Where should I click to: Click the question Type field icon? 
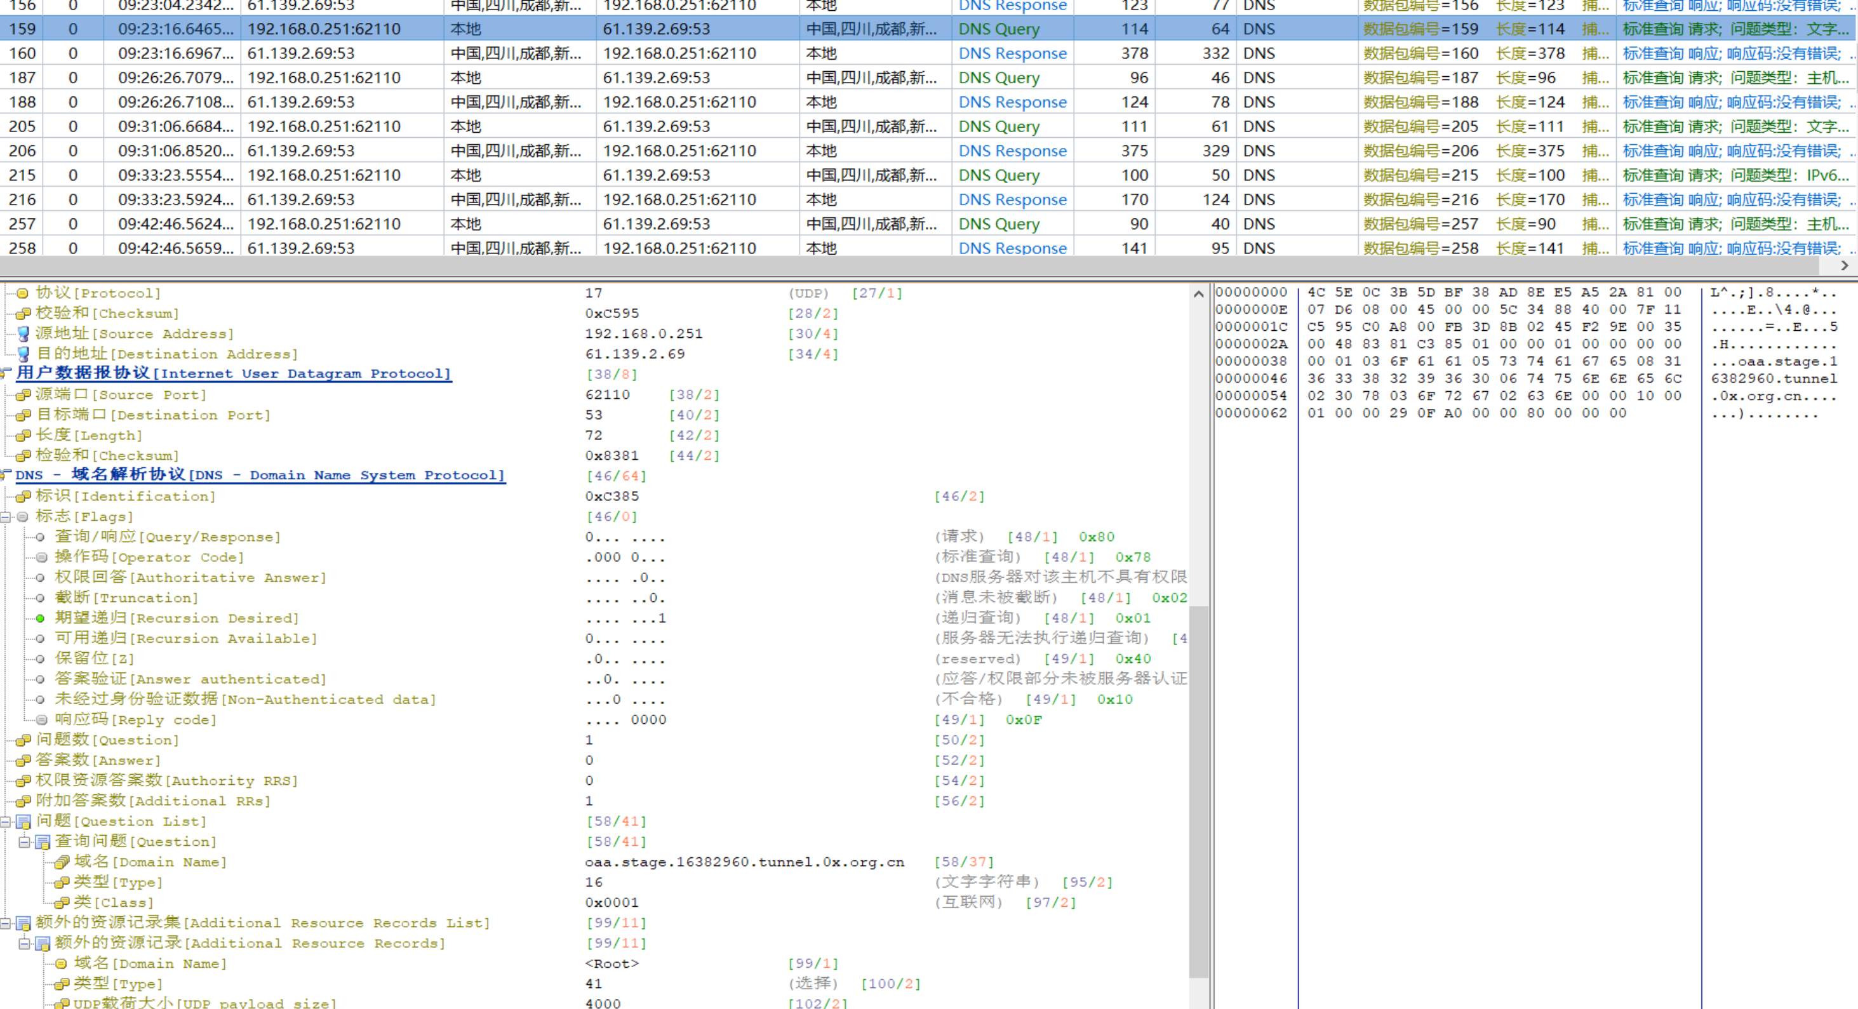click(x=62, y=882)
